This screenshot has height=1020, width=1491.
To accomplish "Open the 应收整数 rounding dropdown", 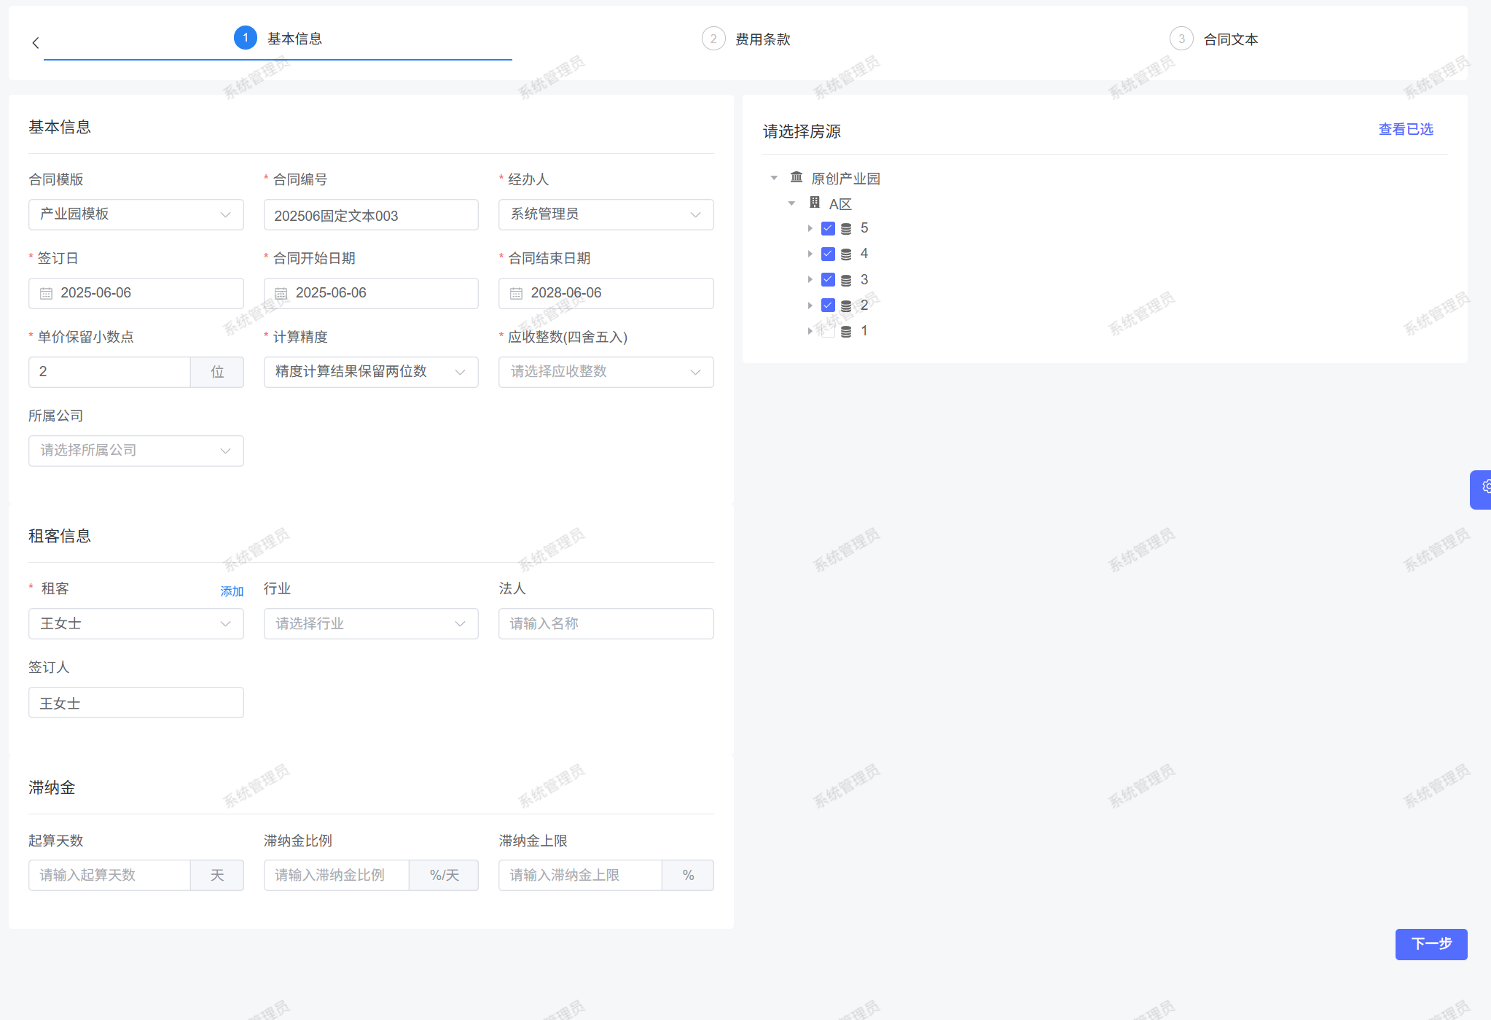I will point(605,372).
